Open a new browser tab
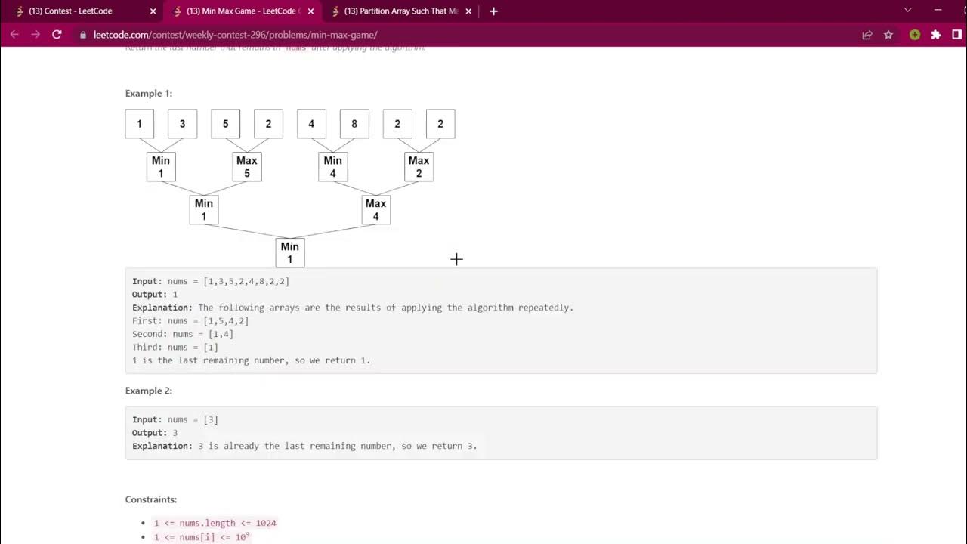 click(493, 11)
